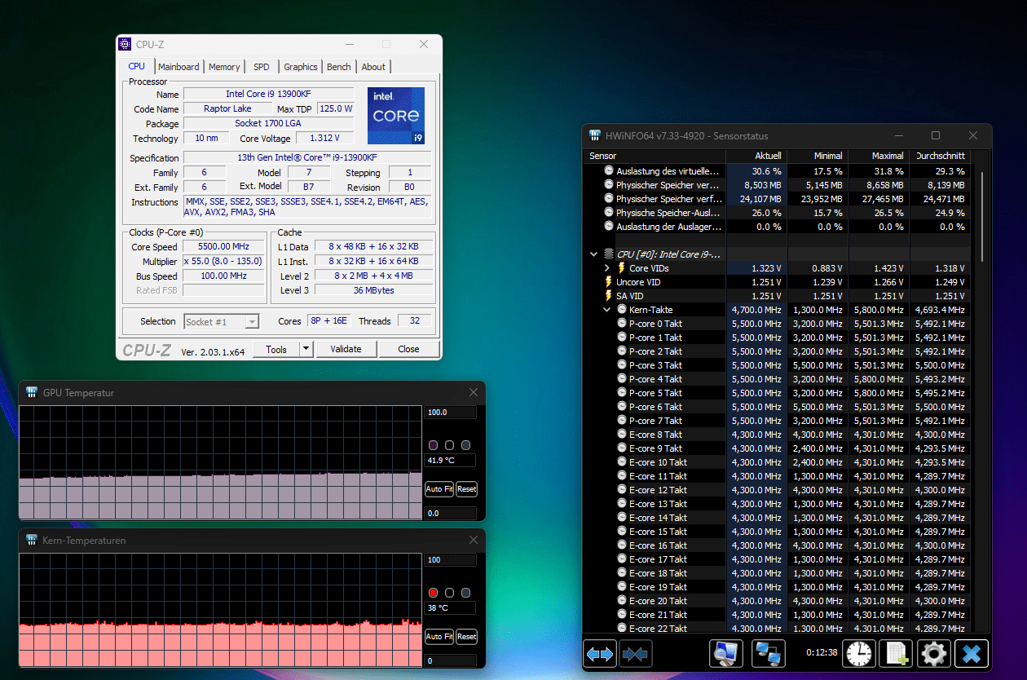Click the collapse columns inward arrows icon
This screenshot has width=1027, height=680.
coord(636,653)
